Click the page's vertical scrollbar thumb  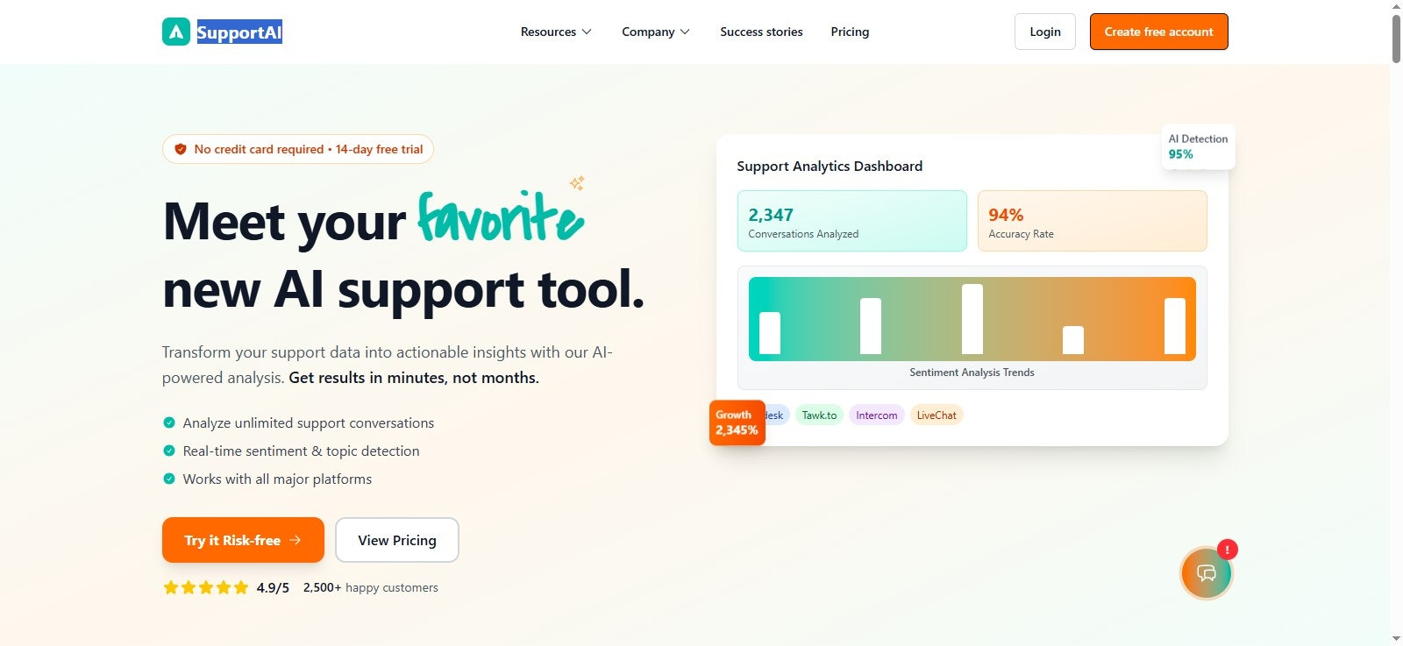point(1396,35)
